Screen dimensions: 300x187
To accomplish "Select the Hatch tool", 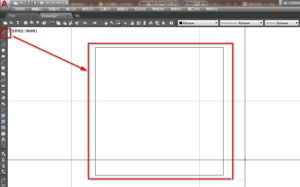I will [3, 116].
